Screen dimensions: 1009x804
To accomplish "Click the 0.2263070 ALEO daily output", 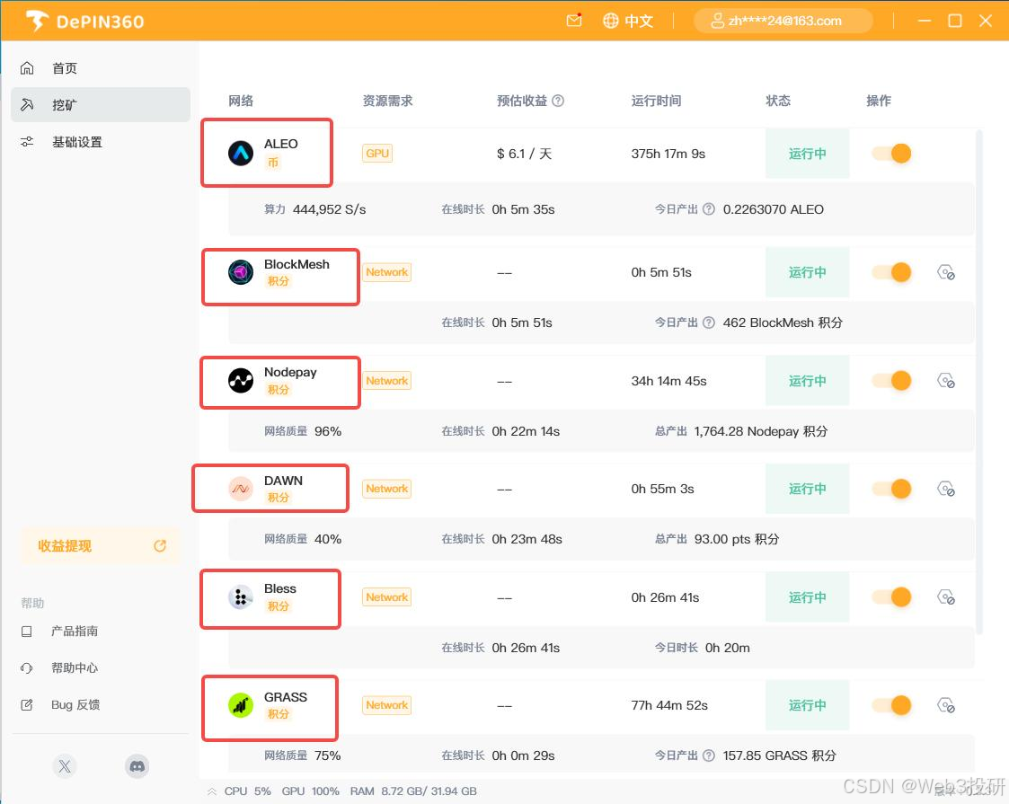I will point(773,209).
